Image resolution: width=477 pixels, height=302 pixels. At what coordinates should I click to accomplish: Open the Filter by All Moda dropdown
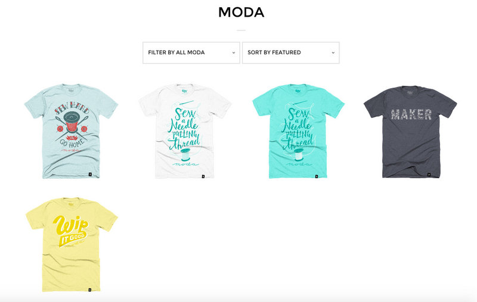pos(191,52)
